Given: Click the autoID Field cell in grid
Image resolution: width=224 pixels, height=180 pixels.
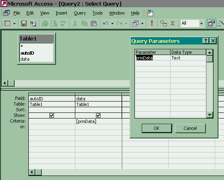Looking at the screenshot, I should [x=52, y=99].
